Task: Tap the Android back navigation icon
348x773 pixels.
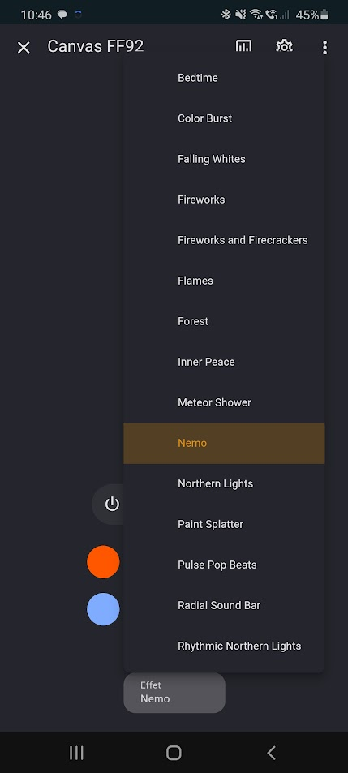Action: click(x=271, y=753)
